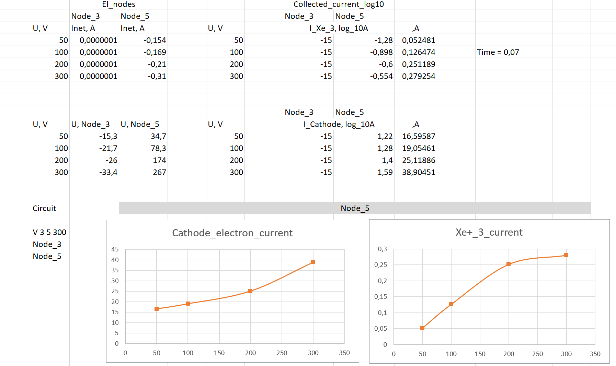Select the cell with value -0,154
Image resolution: width=616 pixels, height=366 pixels.
click(143, 40)
